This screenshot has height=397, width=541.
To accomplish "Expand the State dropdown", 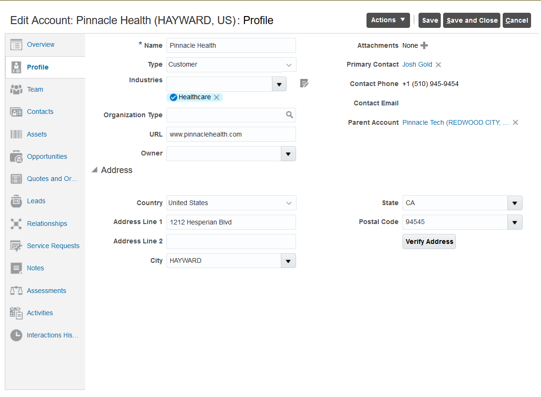I will pos(515,203).
